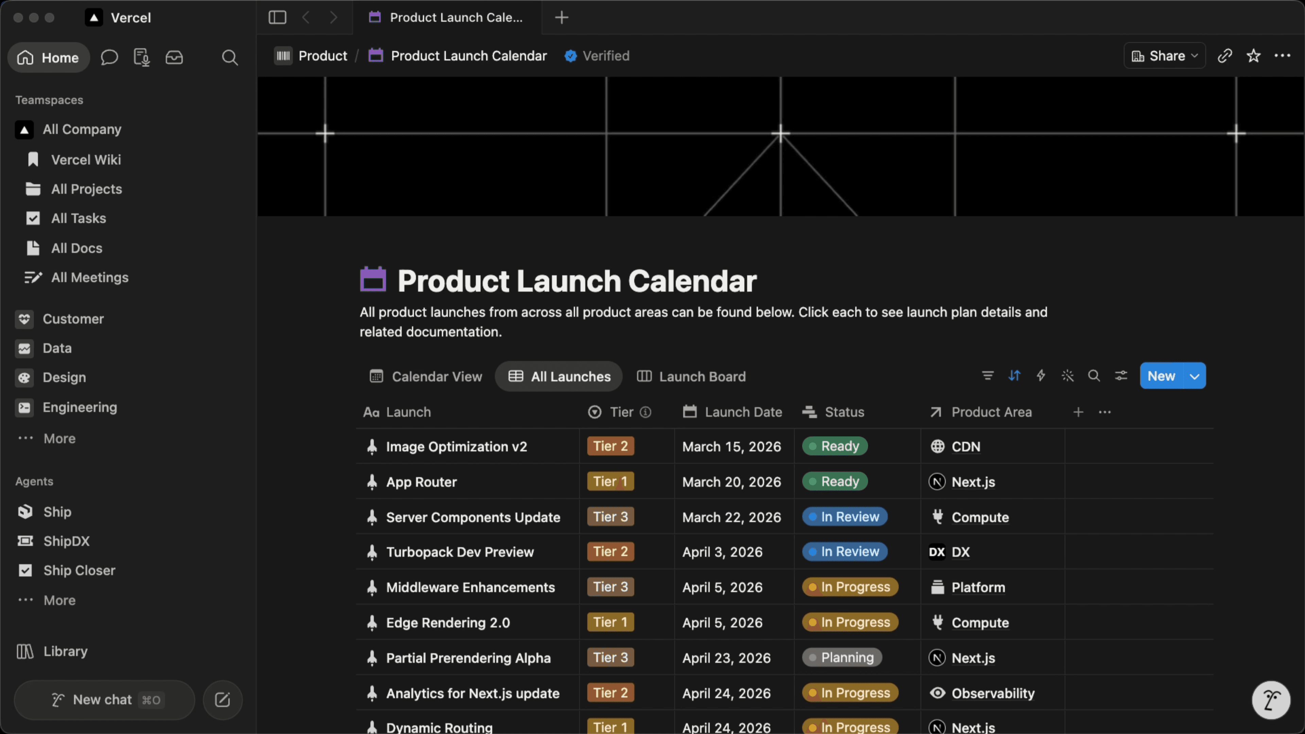Click the Planning status for Partial Prerendering Alpha

(x=842, y=658)
